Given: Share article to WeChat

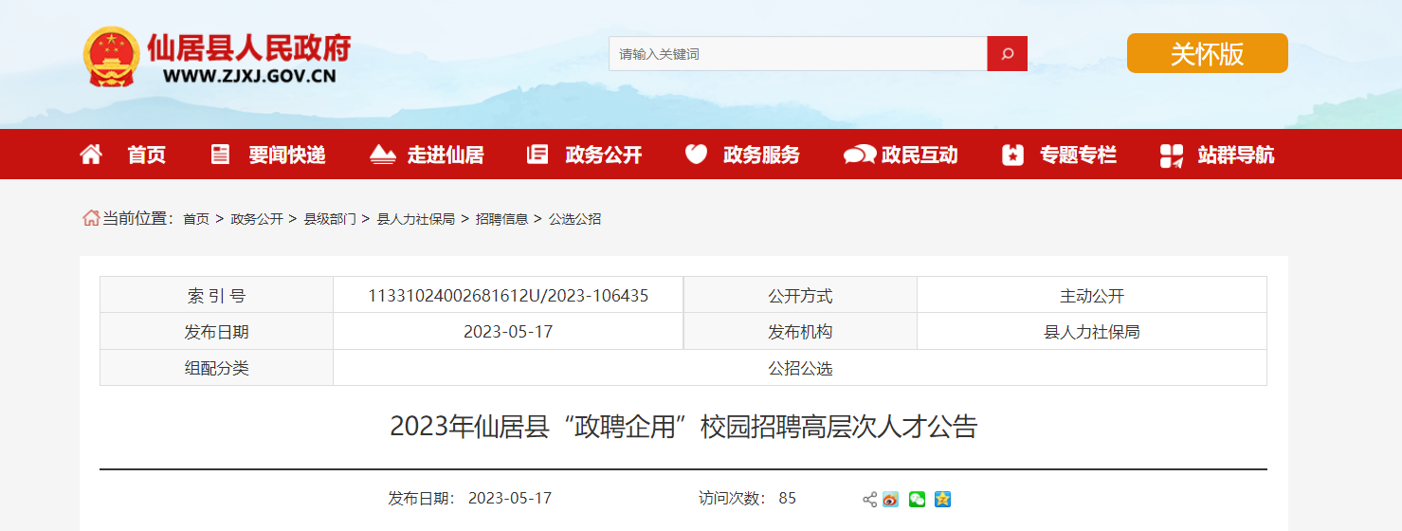Looking at the screenshot, I should [917, 499].
